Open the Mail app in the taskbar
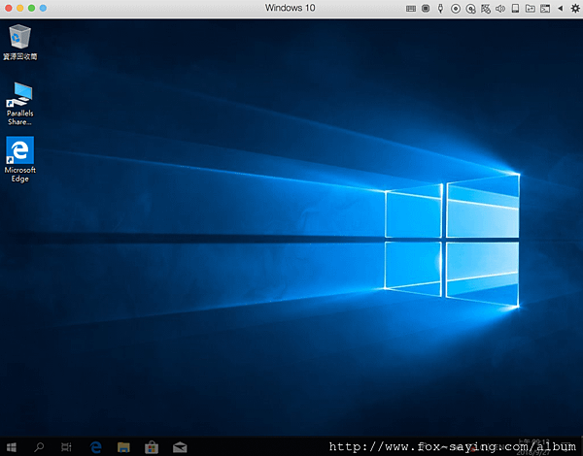 180,447
